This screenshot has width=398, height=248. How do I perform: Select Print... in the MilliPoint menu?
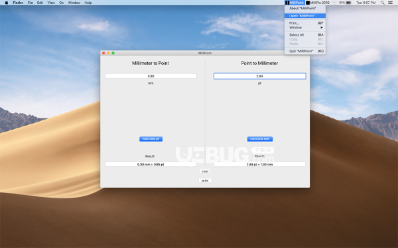pos(305,23)
